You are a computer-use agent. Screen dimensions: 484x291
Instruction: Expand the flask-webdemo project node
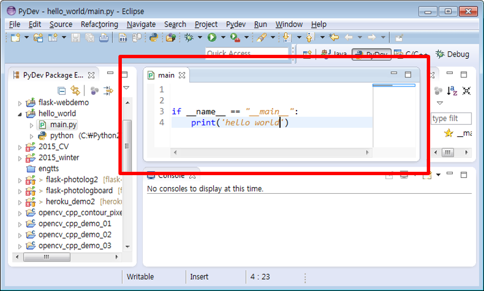(x=20, y=103)
